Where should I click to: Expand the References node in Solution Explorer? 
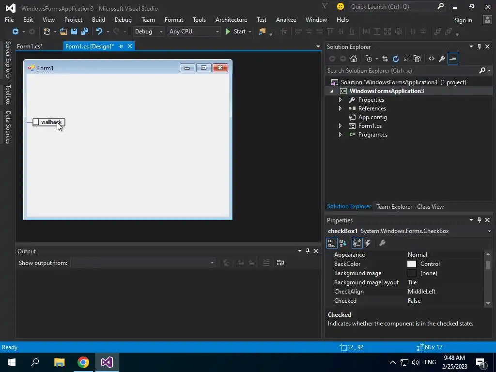point(340,108)
